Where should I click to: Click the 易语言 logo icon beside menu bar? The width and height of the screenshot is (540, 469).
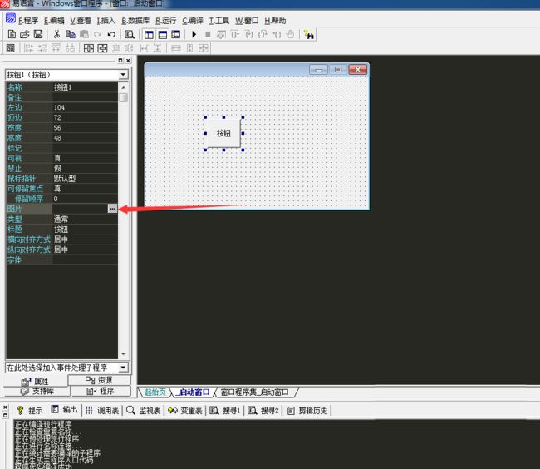coord(11,18)
